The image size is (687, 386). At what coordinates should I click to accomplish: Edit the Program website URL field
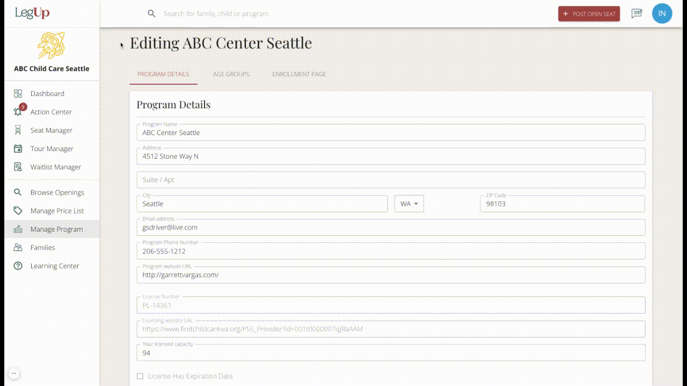391,274
